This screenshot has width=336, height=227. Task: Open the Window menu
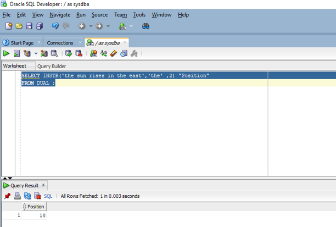pyautogui.click(x=162, y=15)
